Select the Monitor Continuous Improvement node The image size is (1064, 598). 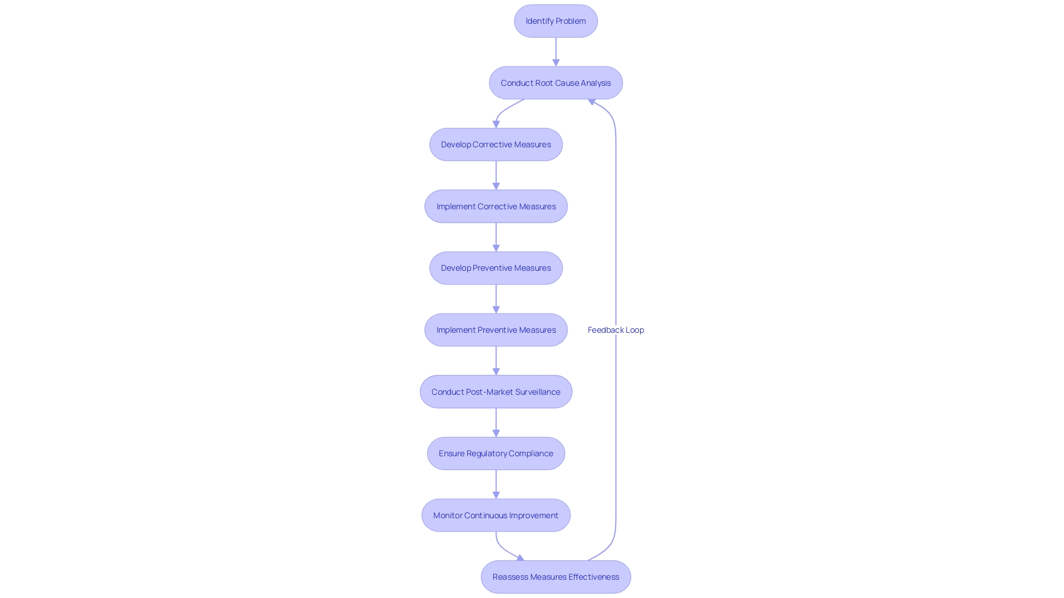(495, 515)
